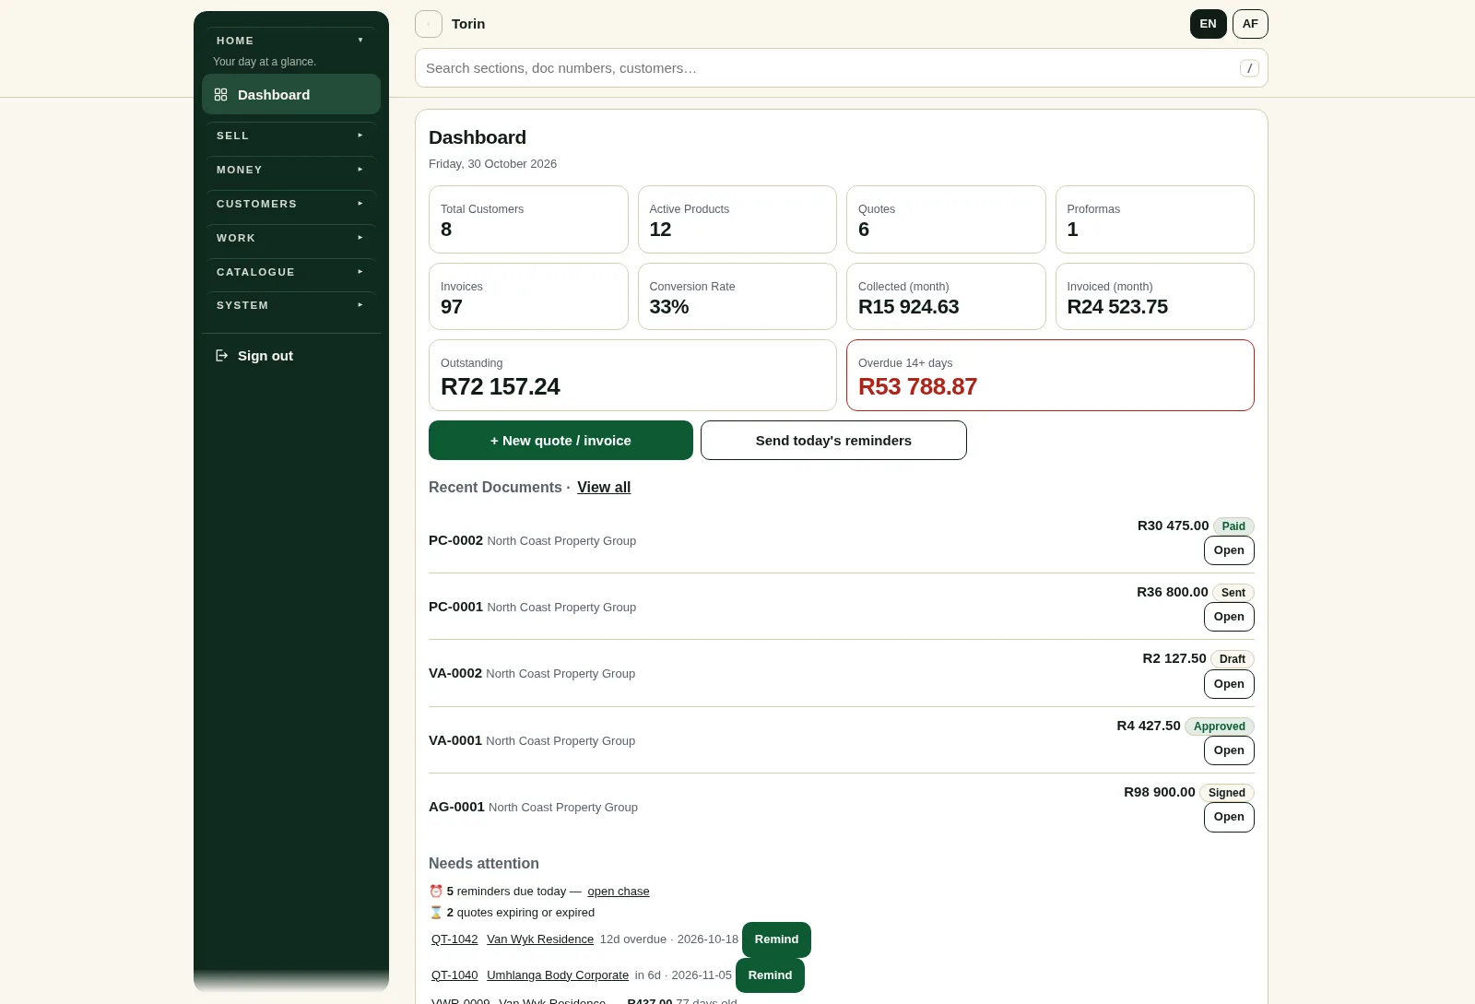Open document AG-0001
Viewport: 1475px width, 1004px height.
tap(1229, 817)
